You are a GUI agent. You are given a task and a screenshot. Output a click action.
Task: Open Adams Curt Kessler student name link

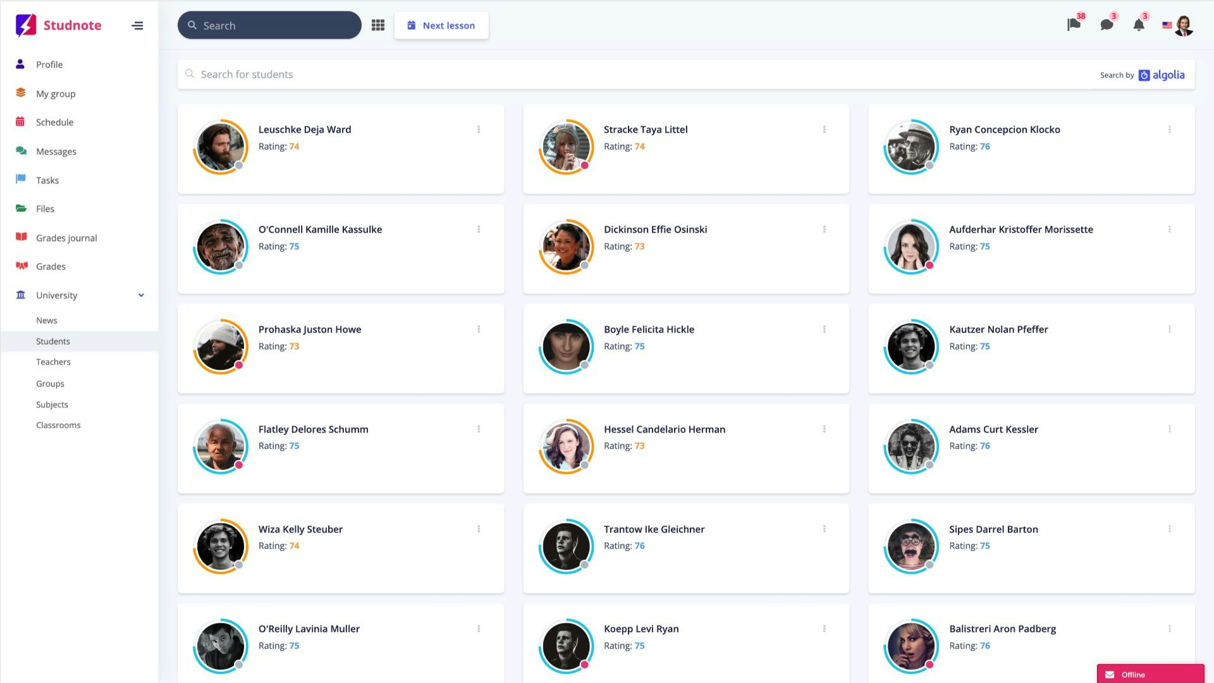(x=993, y=429)
